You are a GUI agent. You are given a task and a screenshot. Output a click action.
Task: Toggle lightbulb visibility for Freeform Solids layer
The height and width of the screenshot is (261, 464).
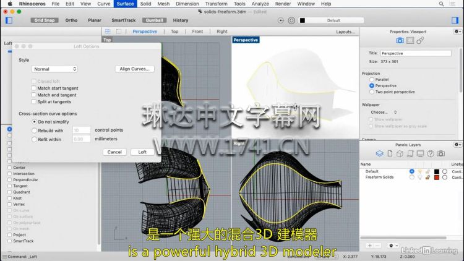tap(419, 178)
